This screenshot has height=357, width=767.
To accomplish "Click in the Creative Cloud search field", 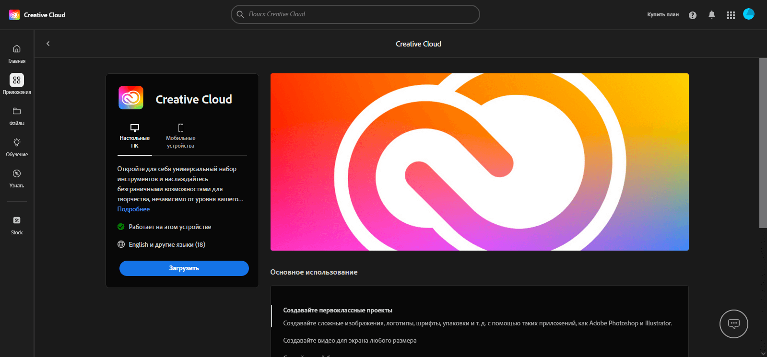I will [355, 14].
